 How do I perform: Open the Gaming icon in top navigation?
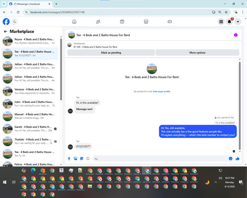point(170,22)
